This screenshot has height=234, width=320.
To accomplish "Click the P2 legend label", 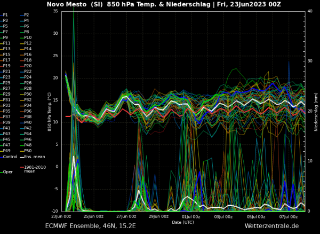I will coord(27,15).
